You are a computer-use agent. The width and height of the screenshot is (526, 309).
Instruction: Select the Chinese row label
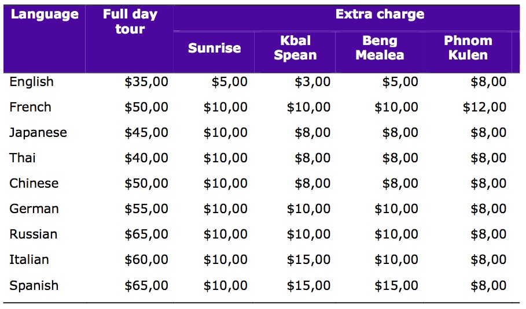[x=34, y=183]
